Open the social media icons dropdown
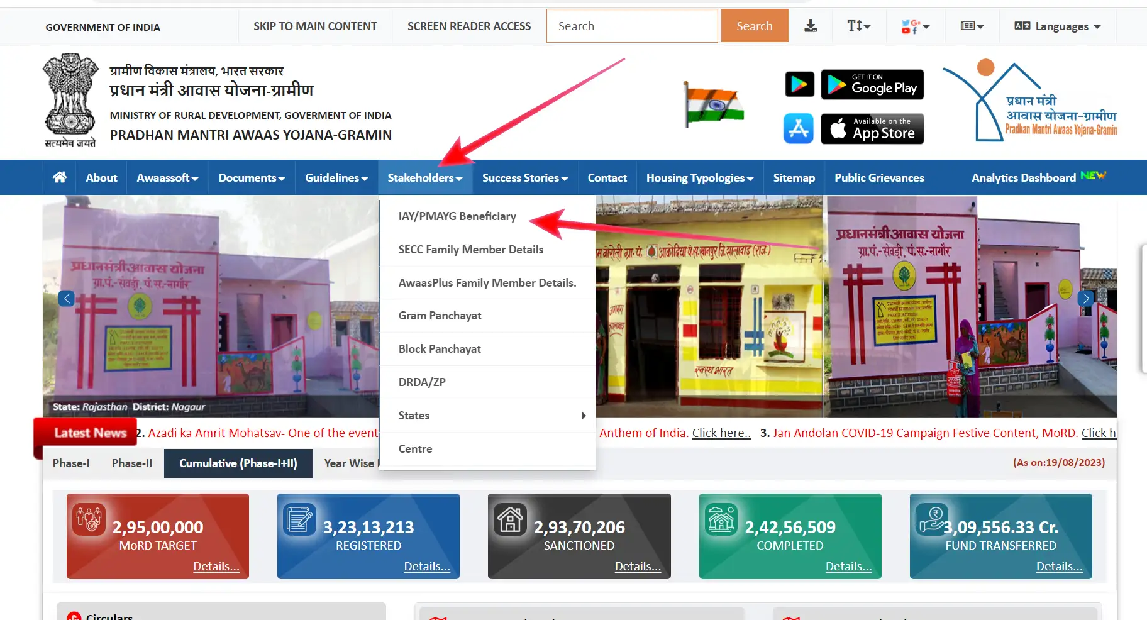Image resolution: width=1147 pixels, height=620 pixels. (915, 26)
